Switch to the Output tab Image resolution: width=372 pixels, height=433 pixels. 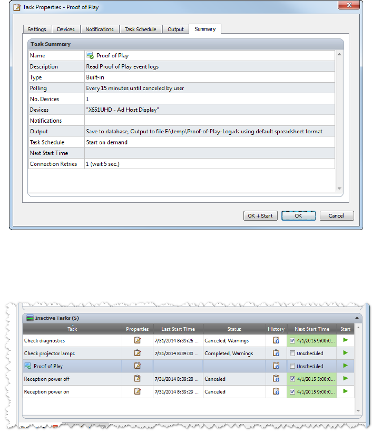[x=175, y=29]
